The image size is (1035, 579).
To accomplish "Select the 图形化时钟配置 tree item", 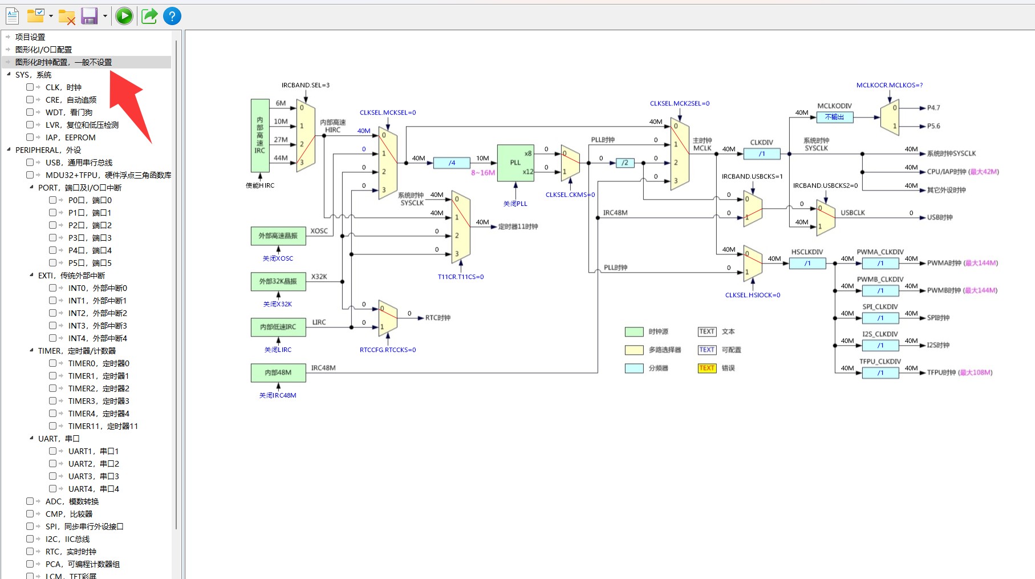I will [x=63, y=62].
